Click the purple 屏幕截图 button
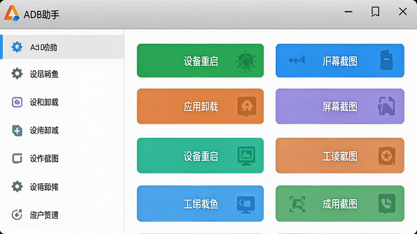 click(x=340, y=106)
